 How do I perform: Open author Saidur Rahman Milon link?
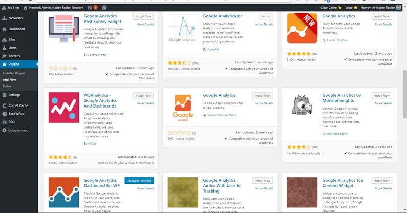(222, 115)
